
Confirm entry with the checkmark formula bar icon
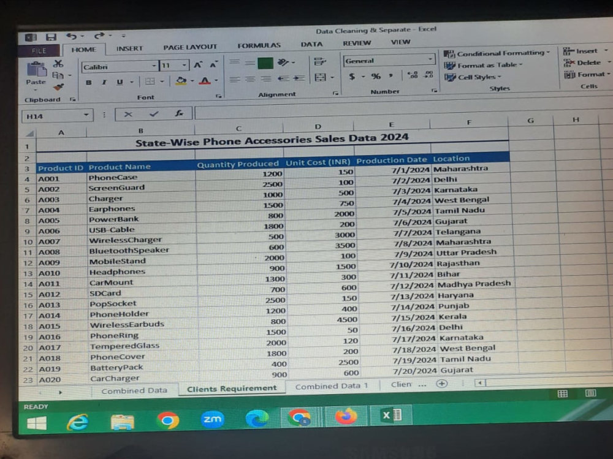click(154, 114)
